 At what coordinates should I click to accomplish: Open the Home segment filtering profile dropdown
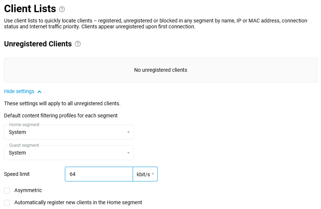pos(69,132)
